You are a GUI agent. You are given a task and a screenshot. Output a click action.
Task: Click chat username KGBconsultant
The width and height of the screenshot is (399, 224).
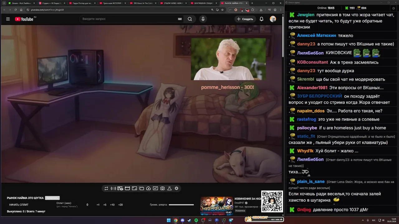(x=312, y=62)
